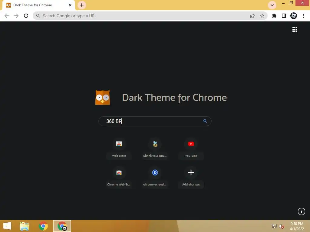Click the owl logo image
This screenshot has width=310, height=232.
tap(103, 98)
